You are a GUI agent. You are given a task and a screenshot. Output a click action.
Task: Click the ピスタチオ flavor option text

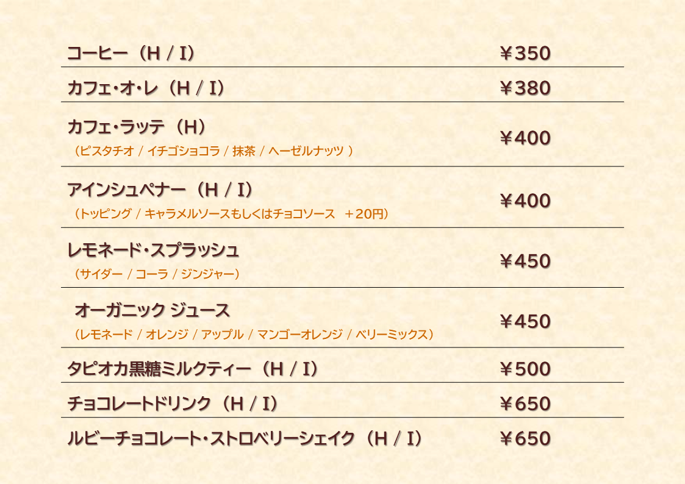(107, 151)
